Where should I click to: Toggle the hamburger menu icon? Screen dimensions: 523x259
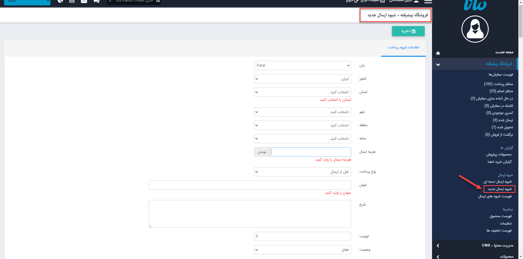pos(428,2)
